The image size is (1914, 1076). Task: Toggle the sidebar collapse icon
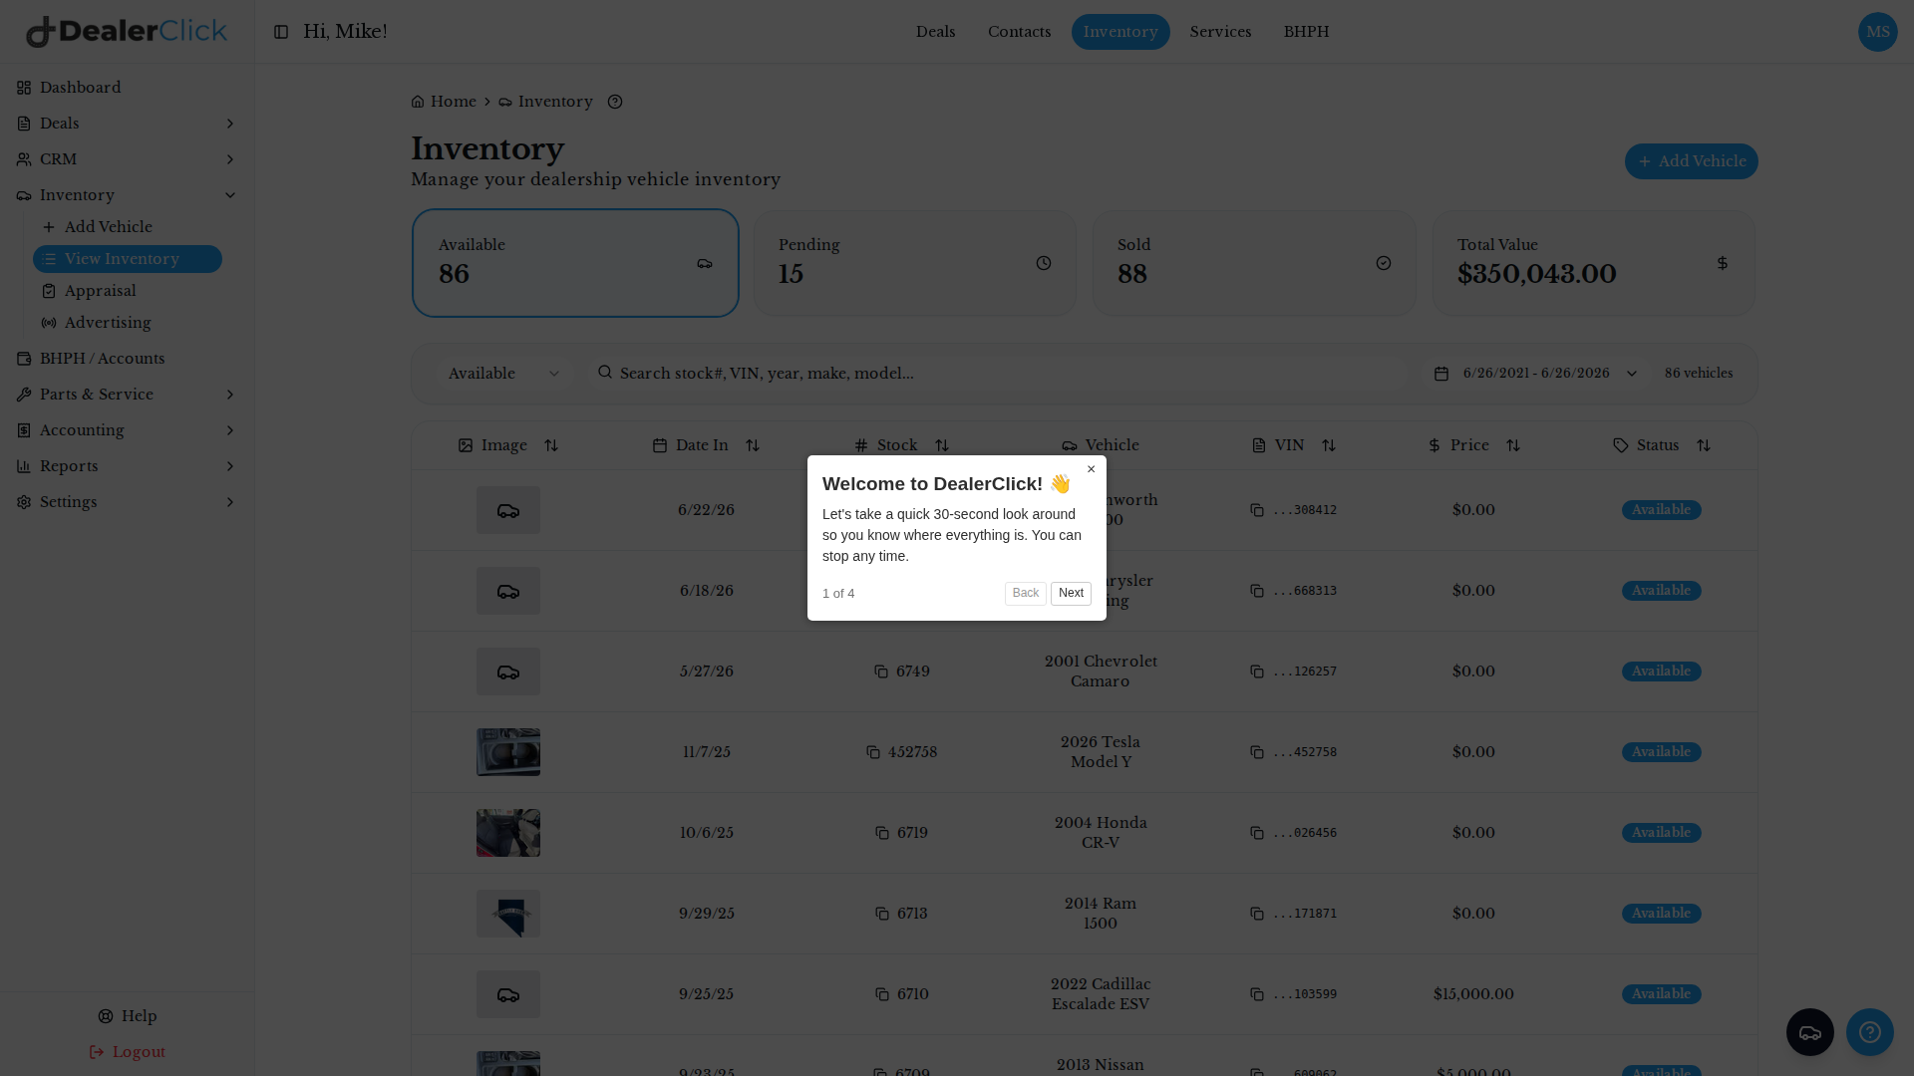click(x=281, y=32)
